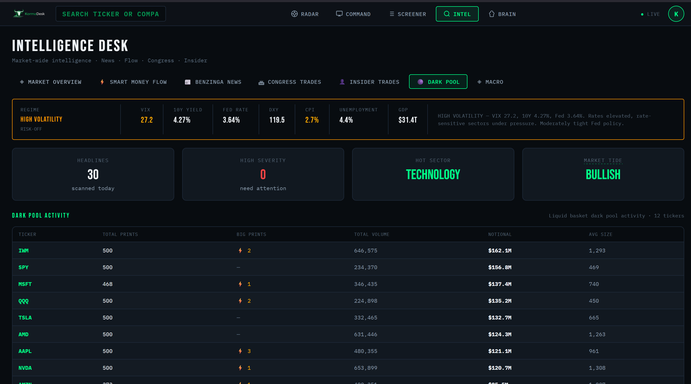Focus the Search Ticker input field
The image size is (691, 384).
click(111, 14)
